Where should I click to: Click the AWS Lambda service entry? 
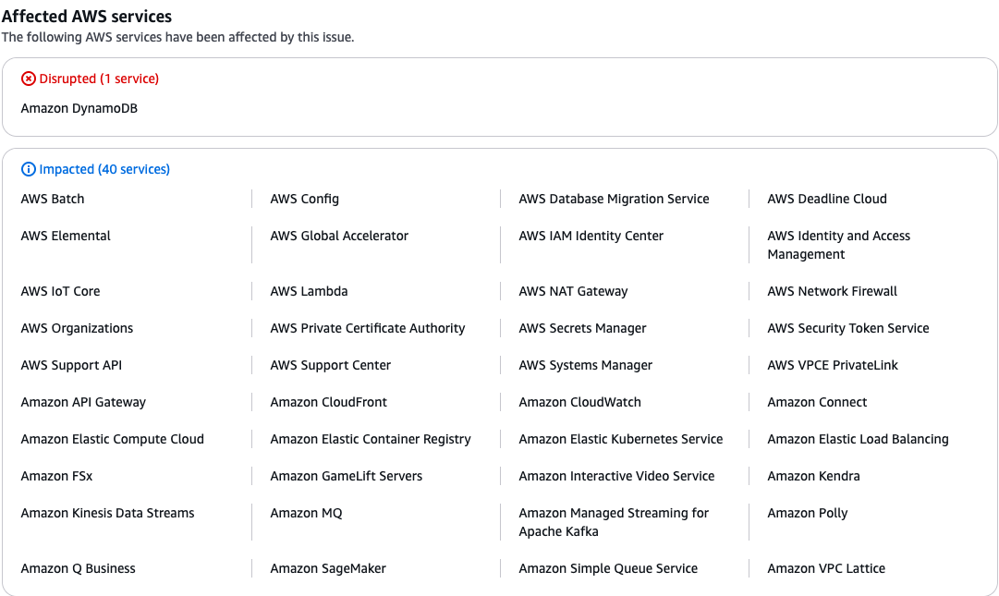point(309,292)
